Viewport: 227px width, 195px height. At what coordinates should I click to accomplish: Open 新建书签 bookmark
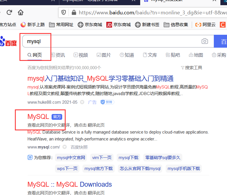tap(147, 25)
